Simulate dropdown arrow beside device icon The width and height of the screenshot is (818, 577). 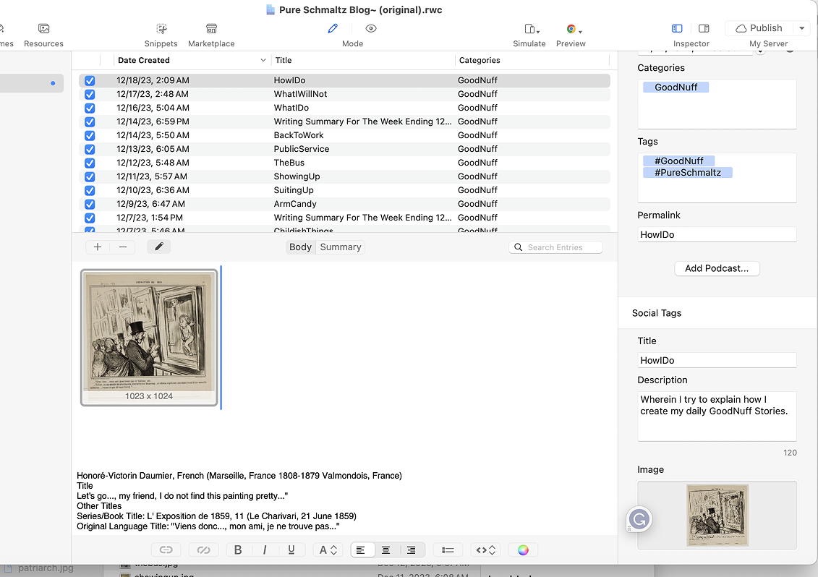click(x=538, y=31)
